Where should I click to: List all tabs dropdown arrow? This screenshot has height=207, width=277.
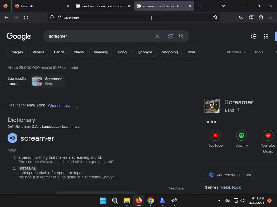pos(223,6)
